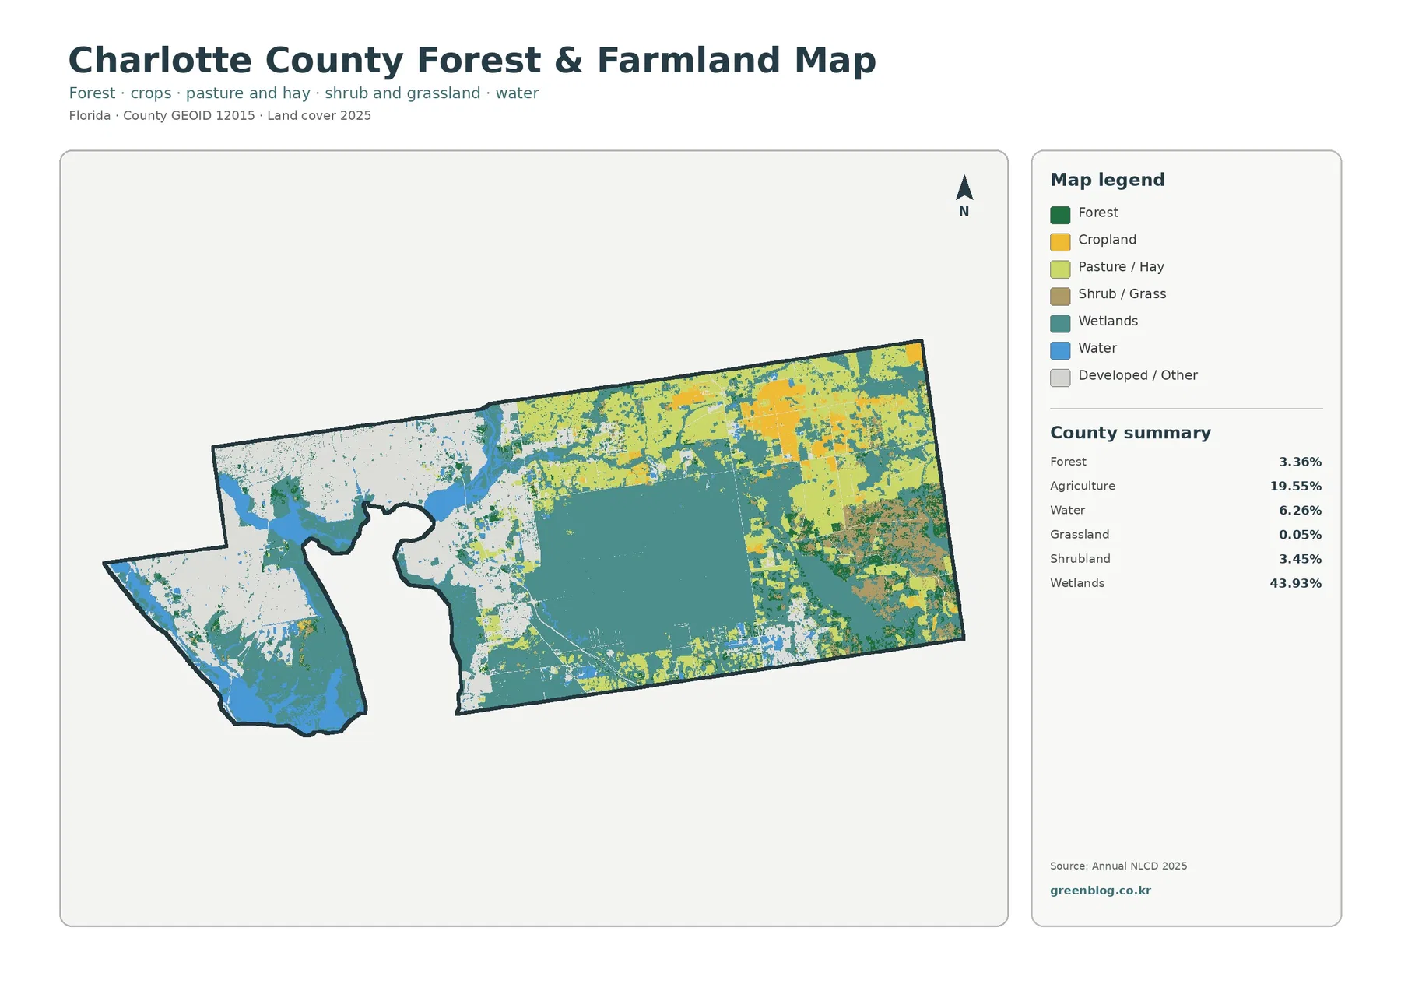The image size is (1401, 991).
Task: Select the Agriculture value 19.55%
Action: pyautogui.click(x=1295, y=487)
